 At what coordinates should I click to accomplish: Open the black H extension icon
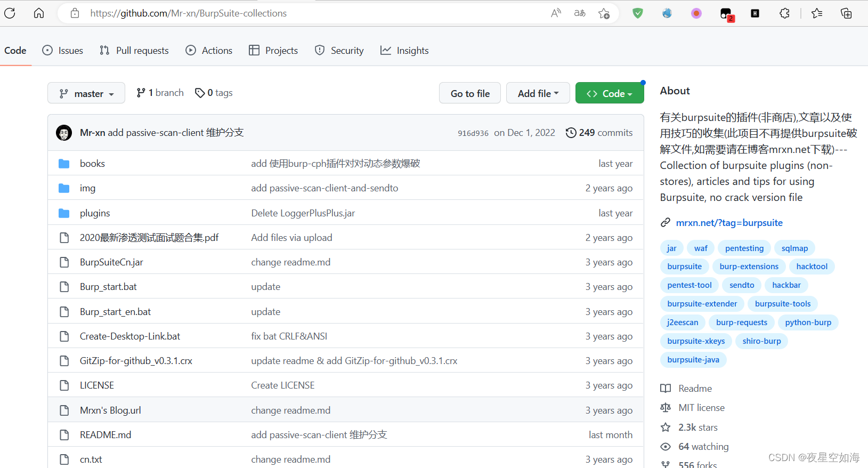[755, 13]
